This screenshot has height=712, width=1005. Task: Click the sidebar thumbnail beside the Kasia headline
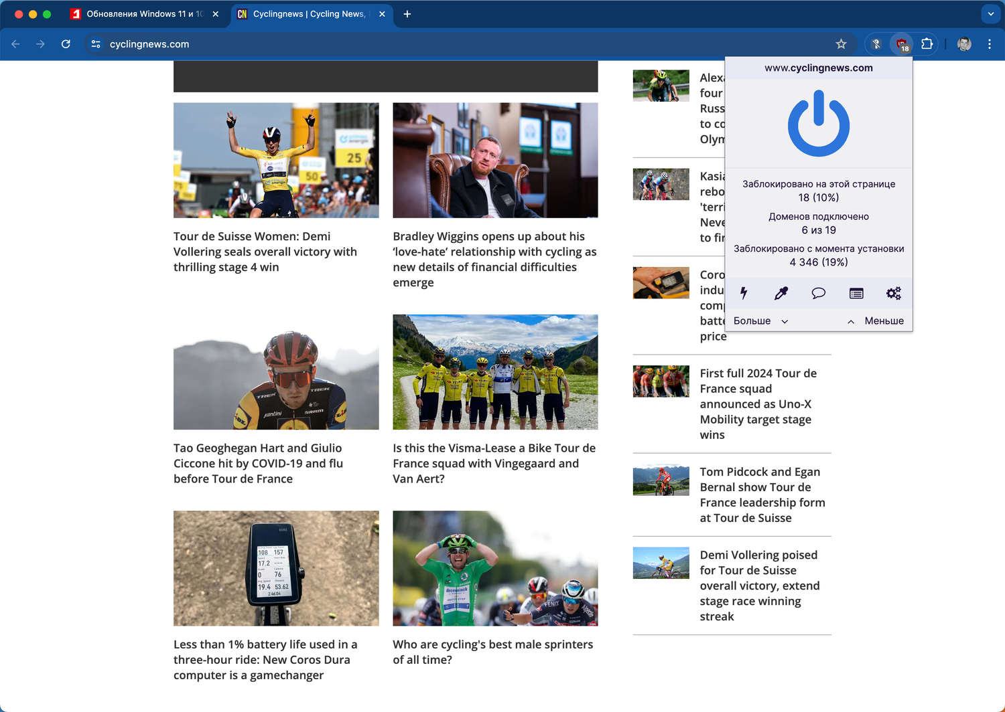coord(661,184)
